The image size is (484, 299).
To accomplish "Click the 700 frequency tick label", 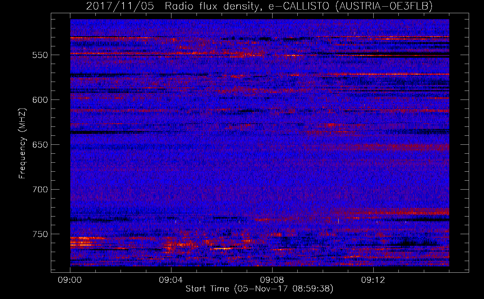I will pos(40,190).
